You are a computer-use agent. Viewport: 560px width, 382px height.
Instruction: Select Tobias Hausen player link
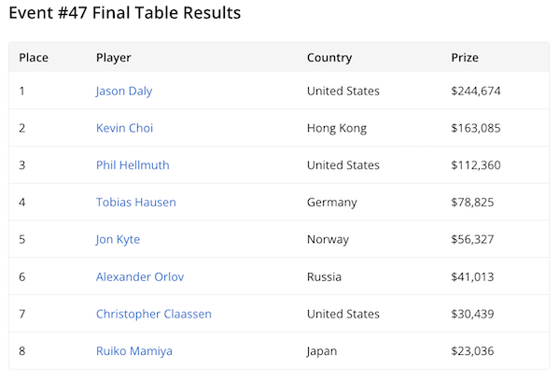(x=135, y=202)
